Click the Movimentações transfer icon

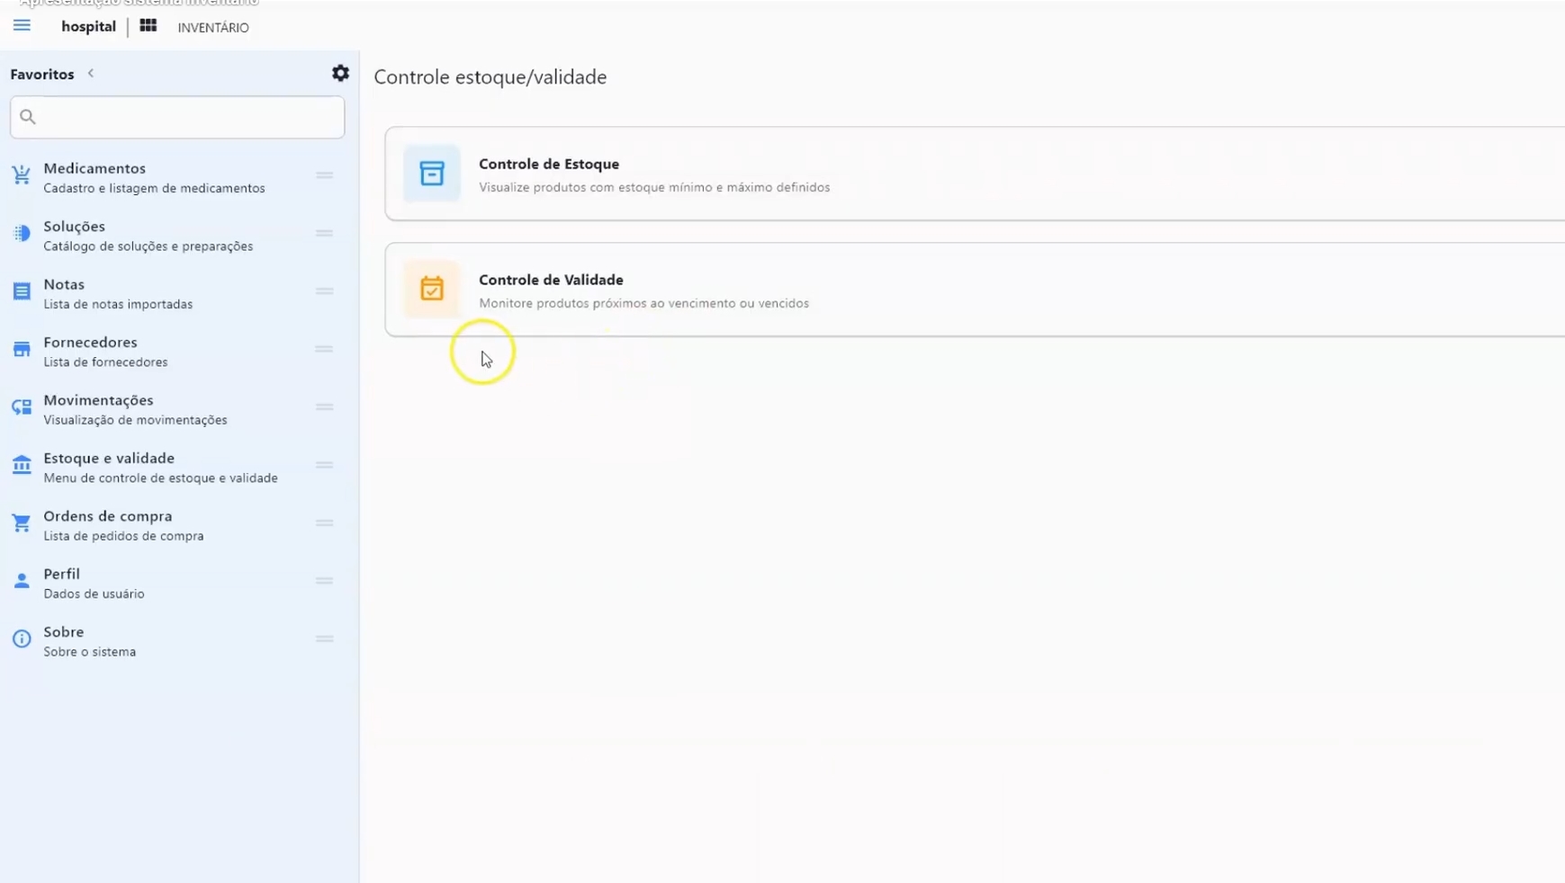22,406
